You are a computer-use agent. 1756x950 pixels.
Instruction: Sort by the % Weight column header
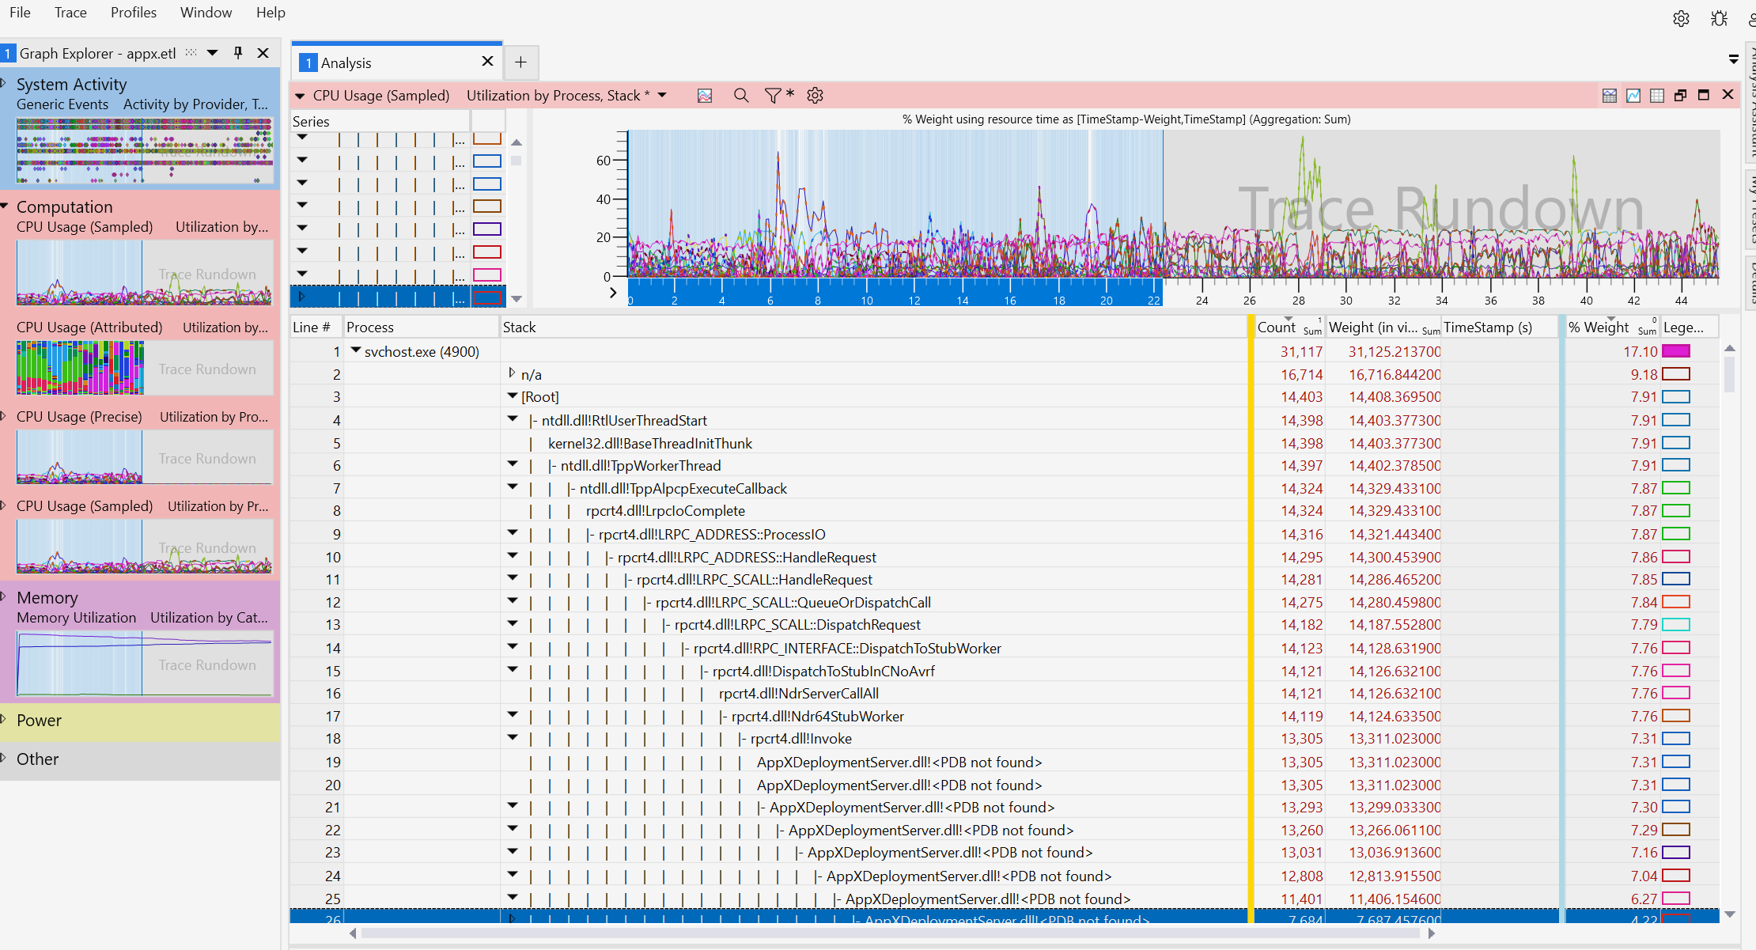pyautogui.click(x=1611, y=327)
